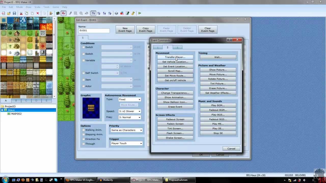Enable the Variable condition checkbox
Viewport: 326px width, 183px height.
coord(83,60)
